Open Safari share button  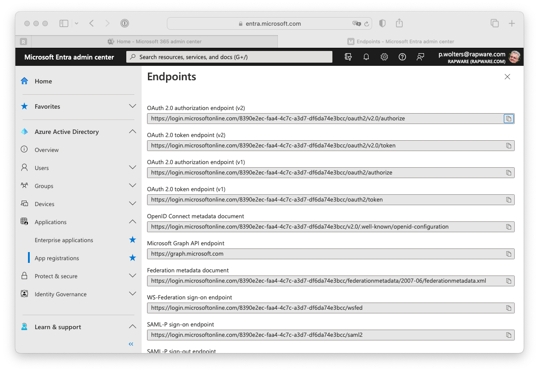[399, 23]
